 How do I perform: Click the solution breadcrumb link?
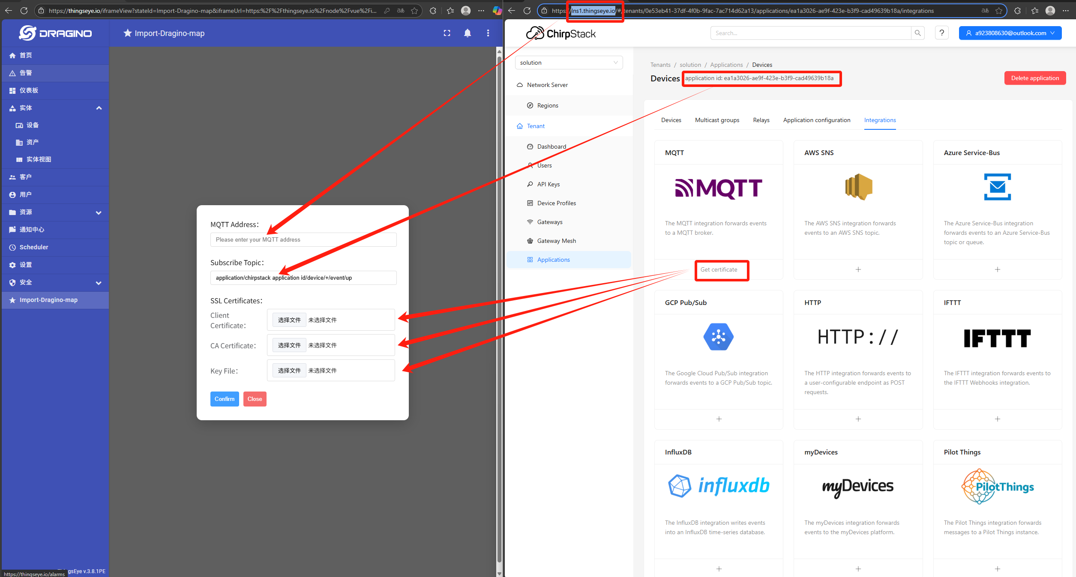pos(690,65)
